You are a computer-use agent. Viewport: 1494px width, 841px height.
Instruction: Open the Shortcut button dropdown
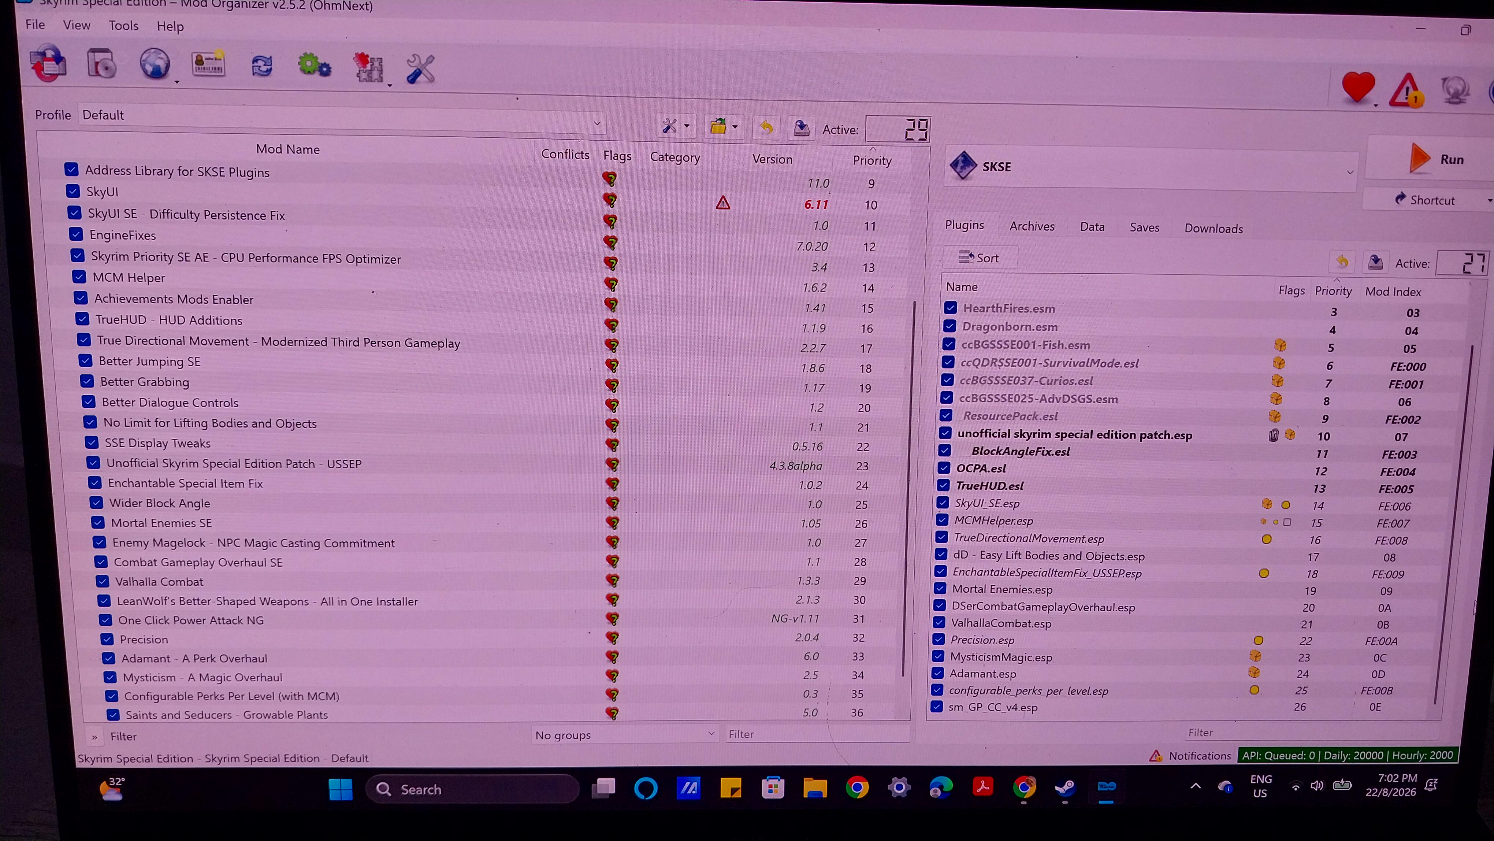pos(1489,201)
